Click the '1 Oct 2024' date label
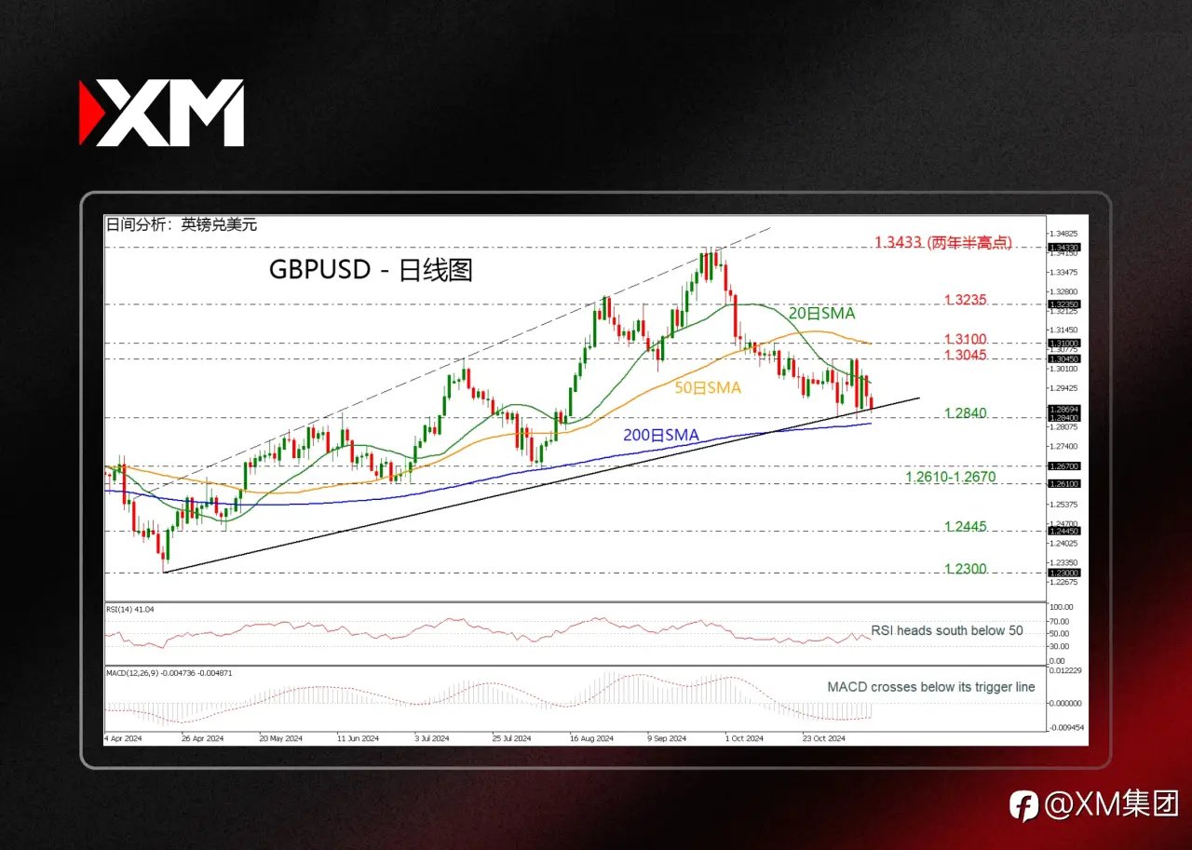Viewport: 1192px width, 850px height. click(x=743, y=739)
